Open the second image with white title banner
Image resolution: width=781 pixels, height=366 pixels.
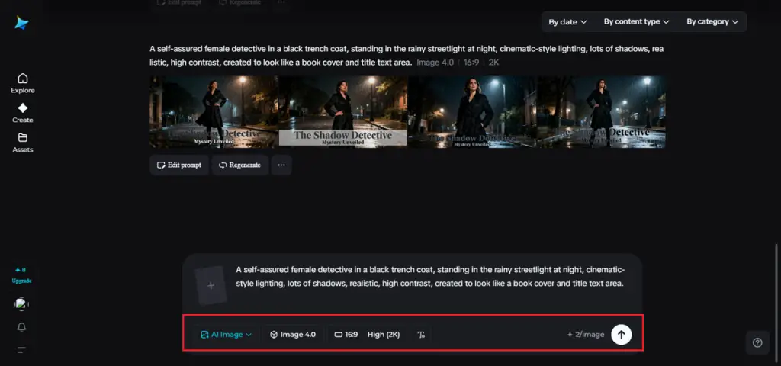point(342,112)
